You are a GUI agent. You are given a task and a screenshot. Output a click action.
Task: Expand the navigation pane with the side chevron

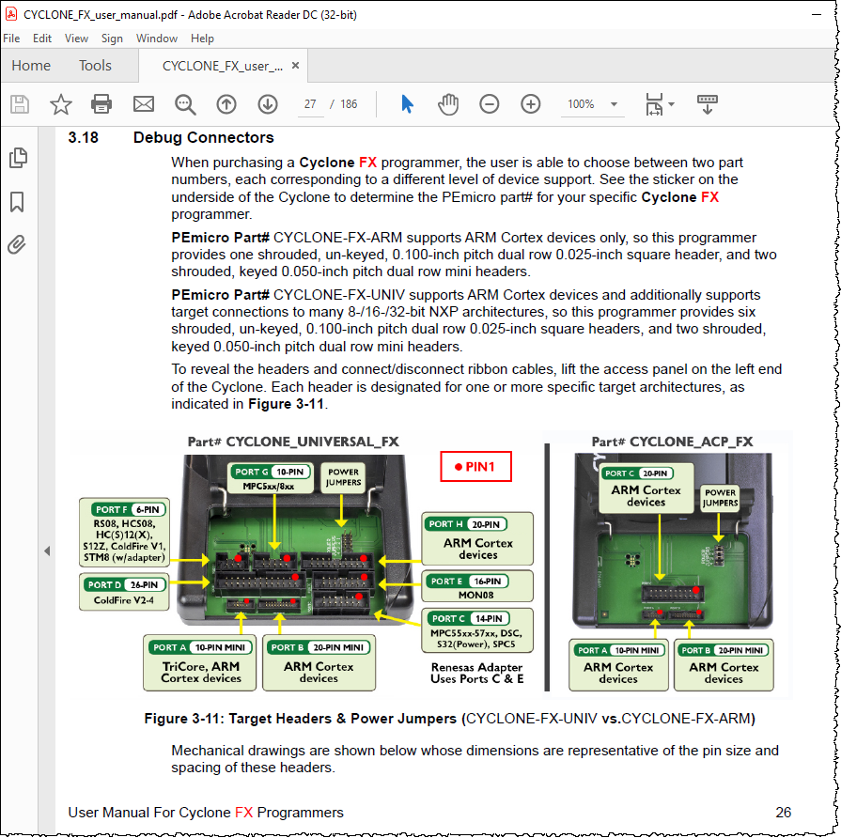[x=46, y=551]
